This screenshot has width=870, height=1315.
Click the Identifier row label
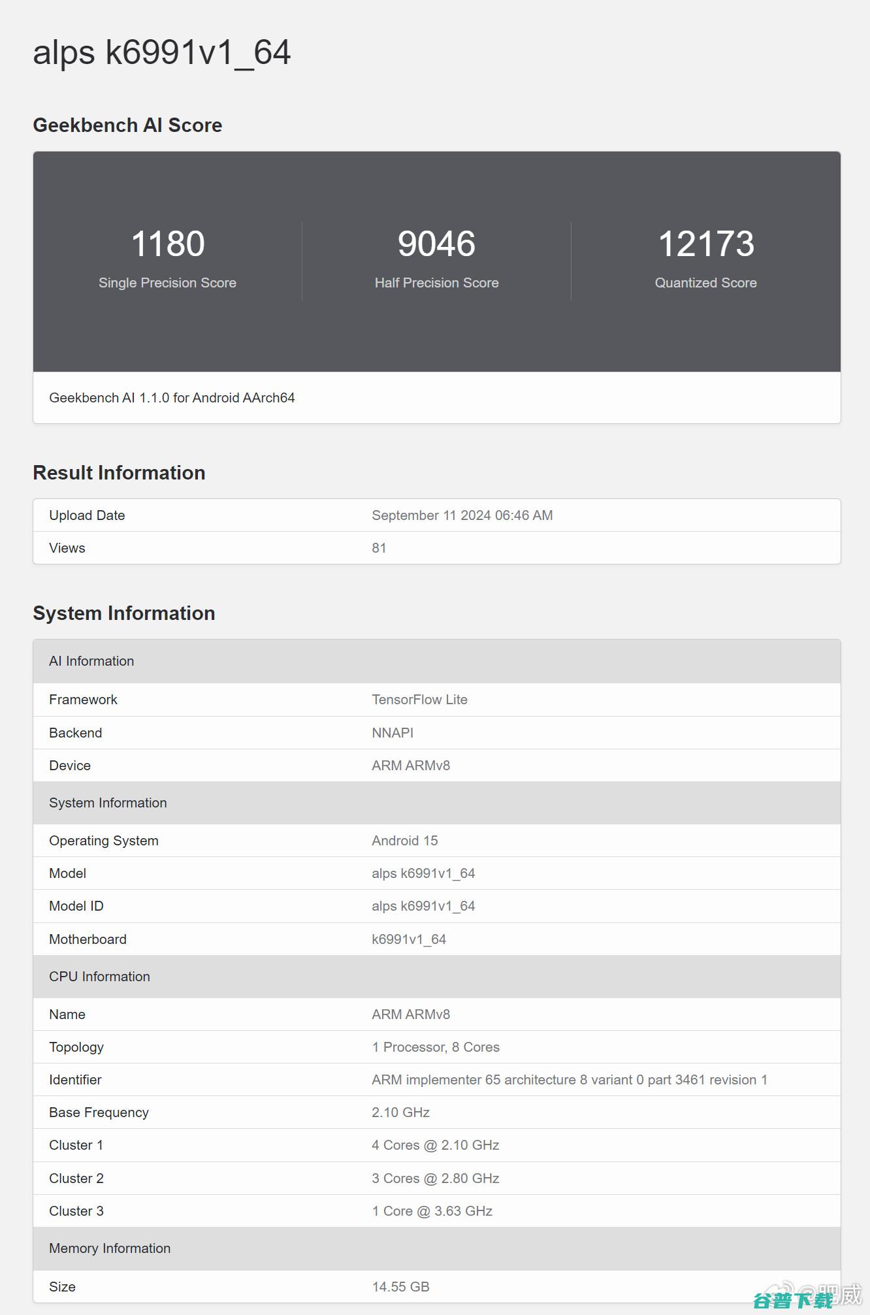click(75, 1080)
